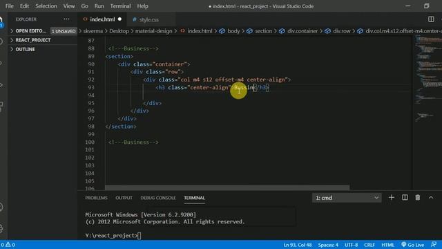The image size is (442, 249).
Task: Start Go Live server
Action: pos(412,245)
